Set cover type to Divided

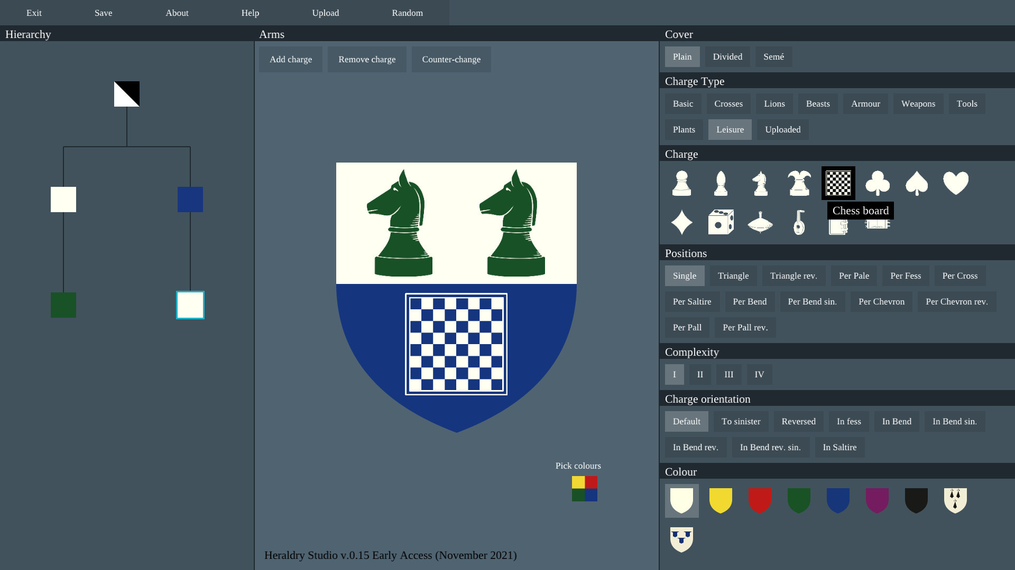727,56
